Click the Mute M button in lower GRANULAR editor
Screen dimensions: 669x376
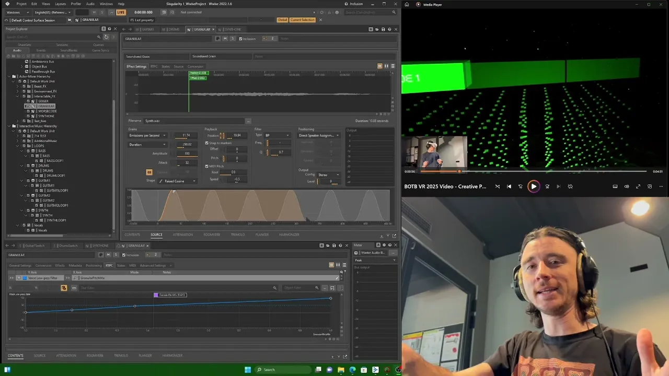coord(108,255)
